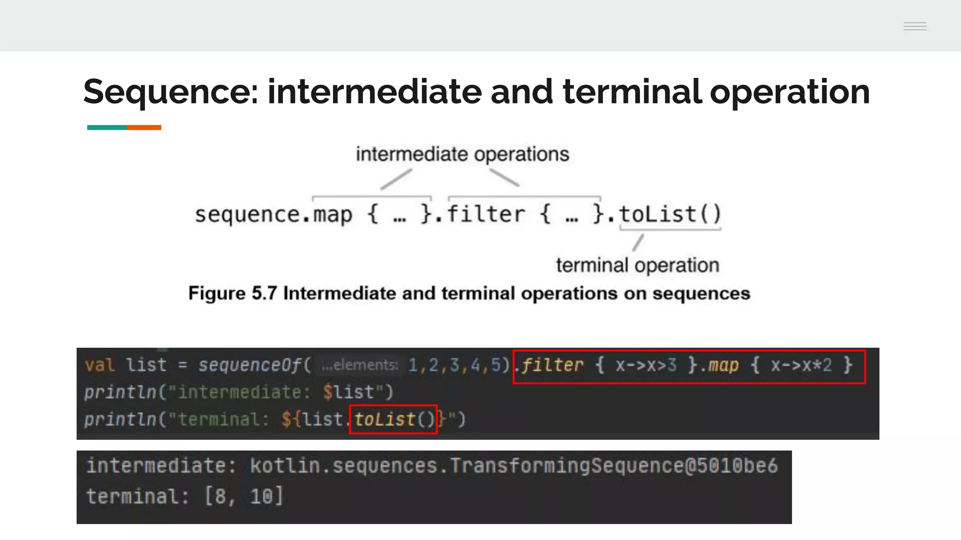
Task: Click the 'terminal operation' label in the diagram
Action: [637, 265]
